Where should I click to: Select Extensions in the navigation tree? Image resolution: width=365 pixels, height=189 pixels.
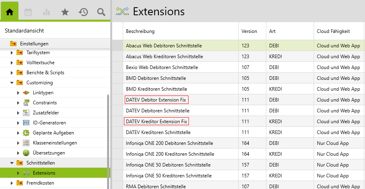coord(44,173)
